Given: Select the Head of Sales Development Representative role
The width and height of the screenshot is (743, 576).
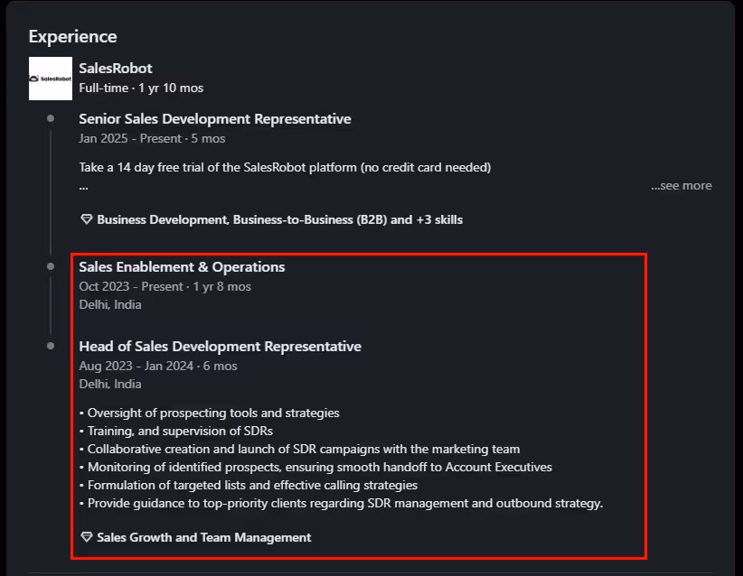Looking at the screenshot, I should [221, 346].
